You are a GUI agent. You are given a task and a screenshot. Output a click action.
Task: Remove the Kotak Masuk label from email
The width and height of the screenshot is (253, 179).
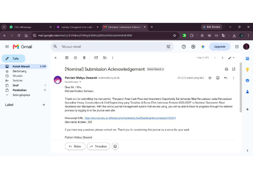[163, 69]
